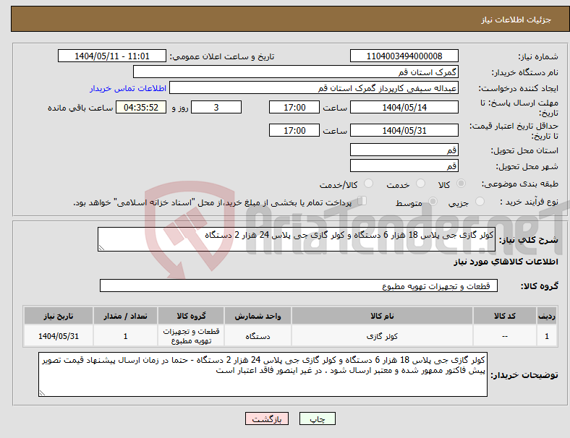Click the گروه کالا column header in table
The width and height of the screenshot is (570, 438).
click(x=191, y=316)
